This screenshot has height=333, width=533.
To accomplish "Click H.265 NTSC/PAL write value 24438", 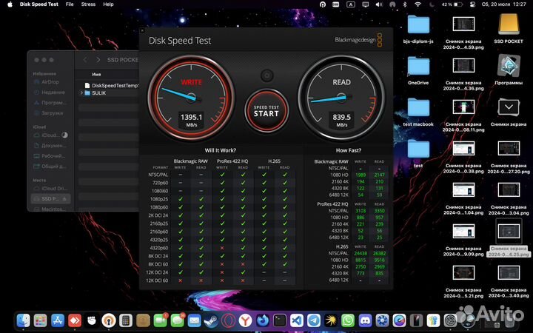I will [x=361, y=253].
